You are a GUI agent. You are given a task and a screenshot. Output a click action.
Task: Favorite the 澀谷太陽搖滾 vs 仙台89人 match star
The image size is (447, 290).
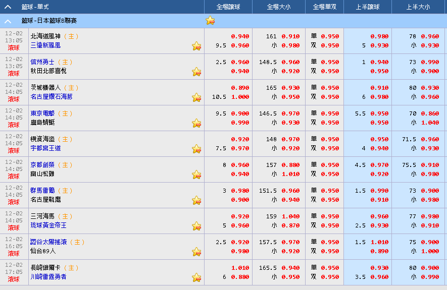coord(196,252)
